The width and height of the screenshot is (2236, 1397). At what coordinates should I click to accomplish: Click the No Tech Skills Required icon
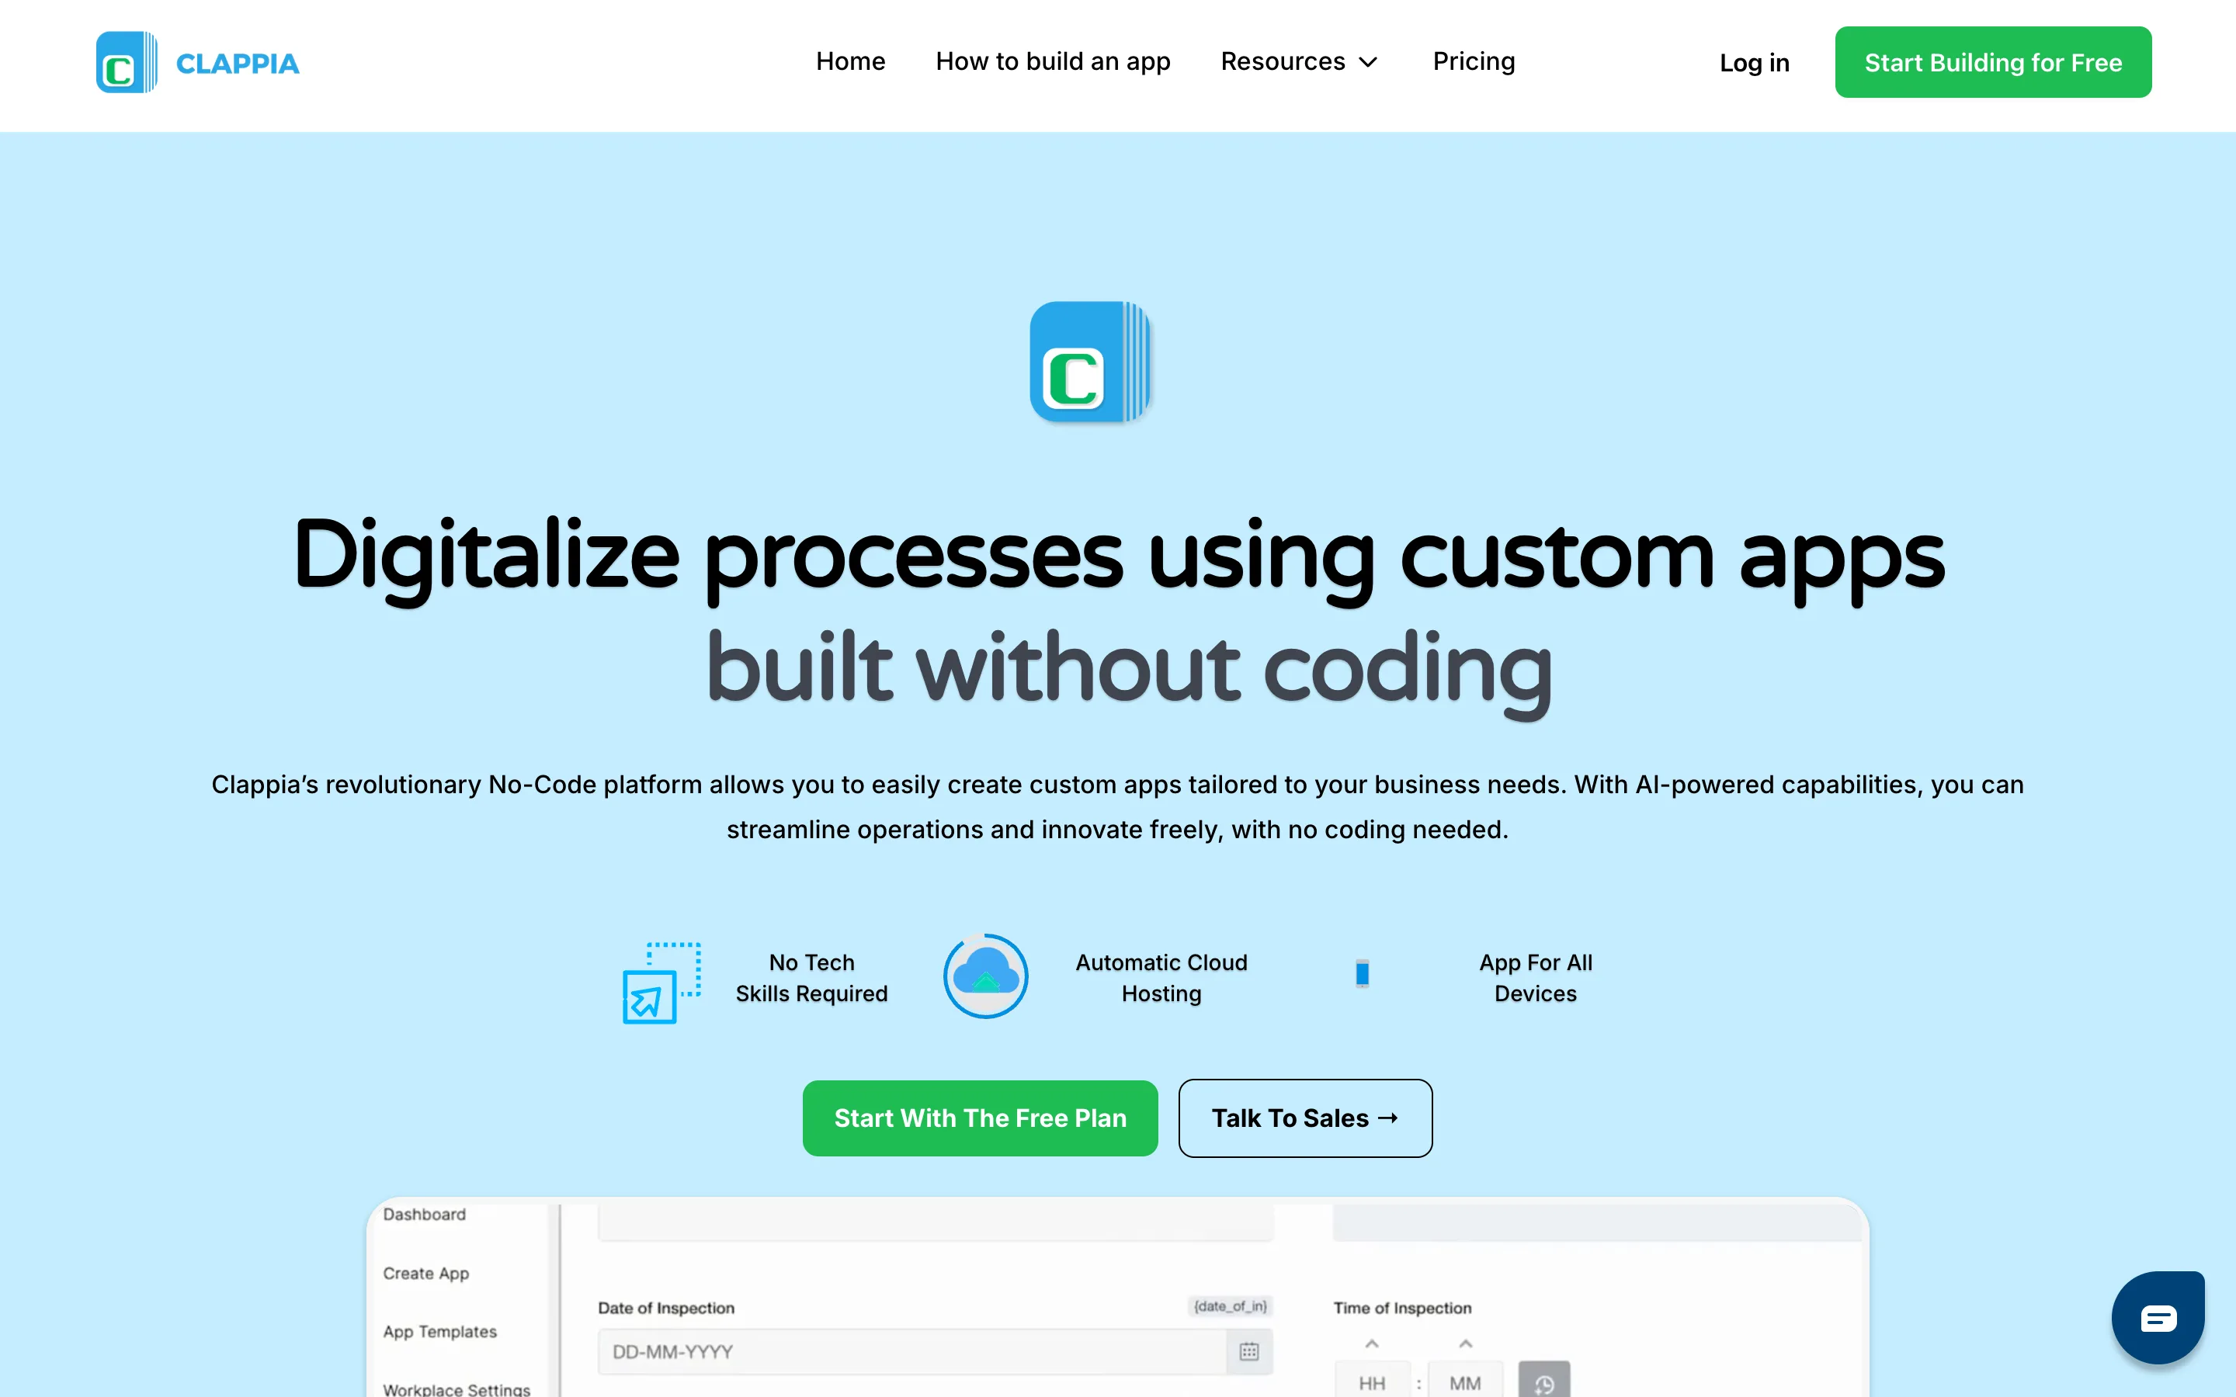661,982
